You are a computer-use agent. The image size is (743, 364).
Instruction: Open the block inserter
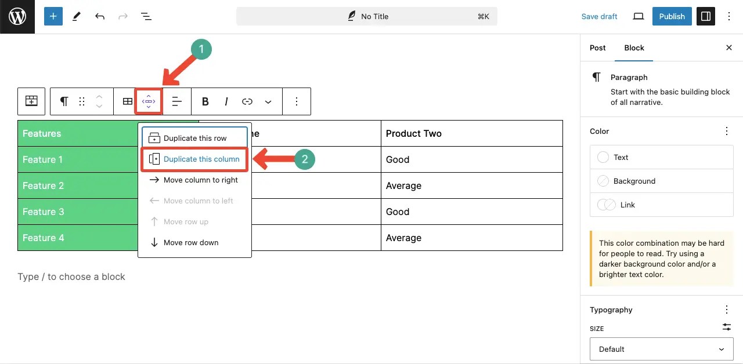[53, 16]
